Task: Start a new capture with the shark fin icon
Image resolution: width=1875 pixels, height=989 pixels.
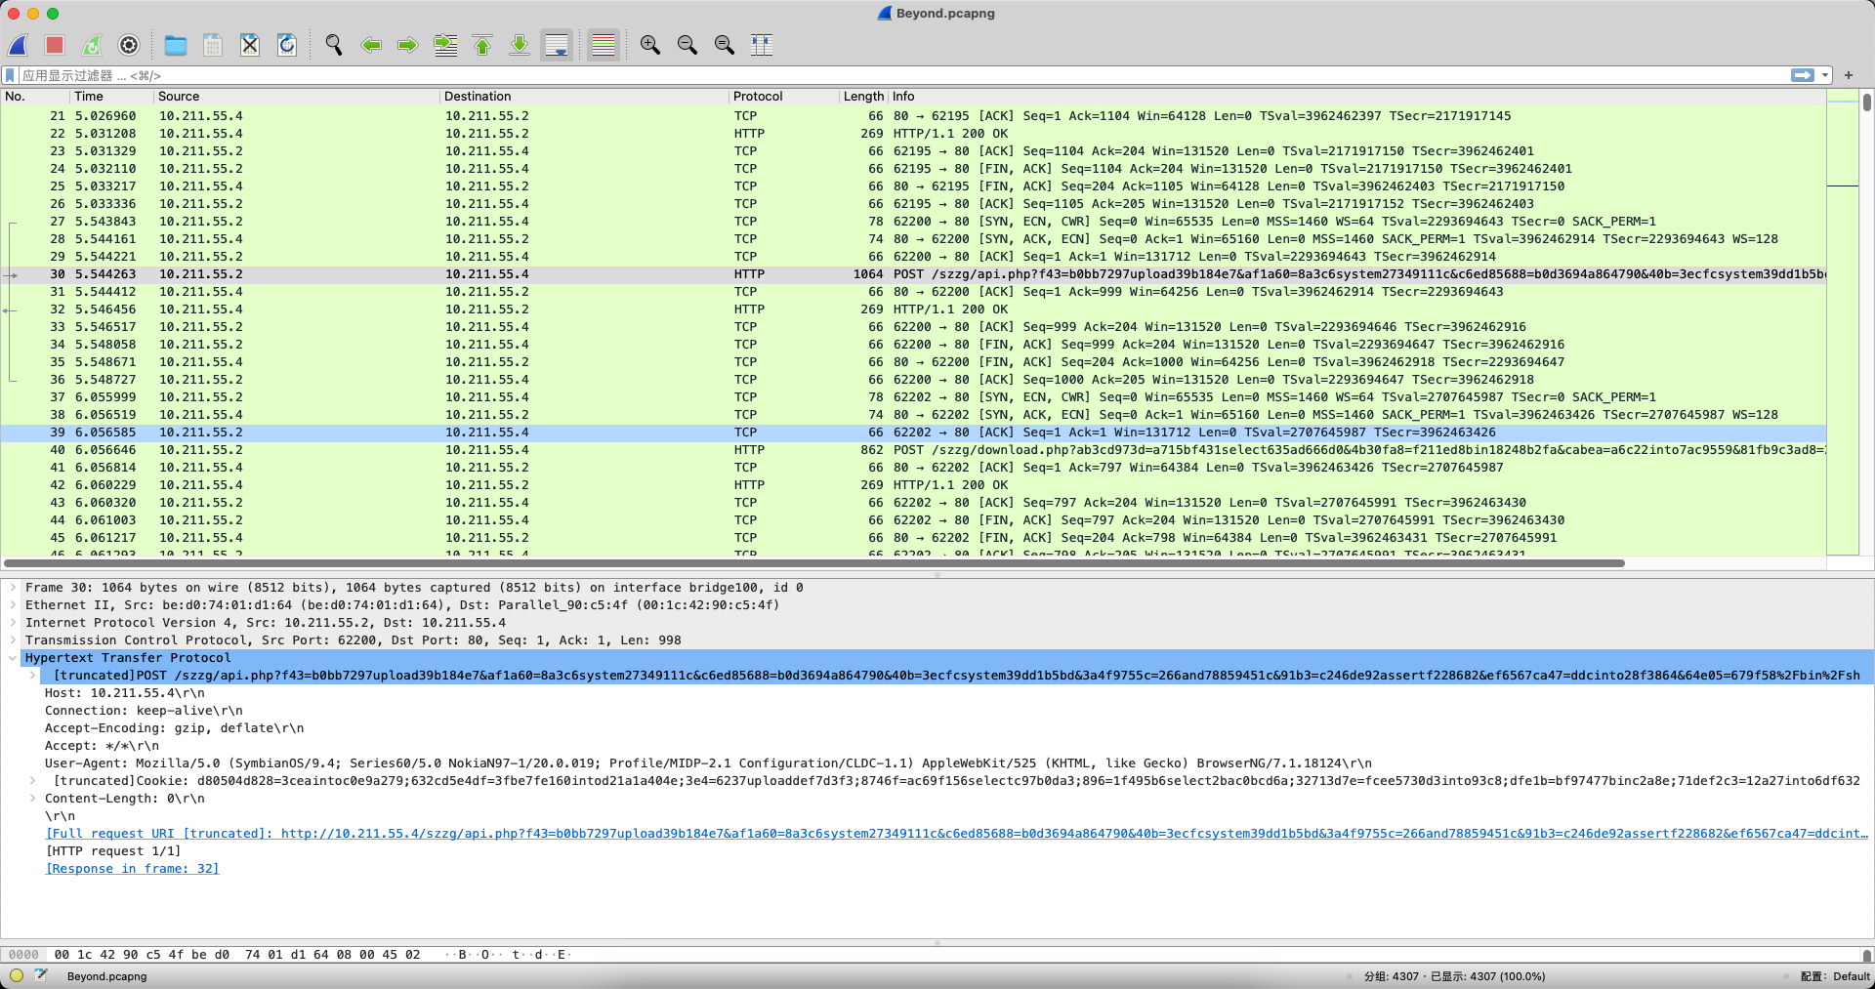Action: [x=19, y=45]
